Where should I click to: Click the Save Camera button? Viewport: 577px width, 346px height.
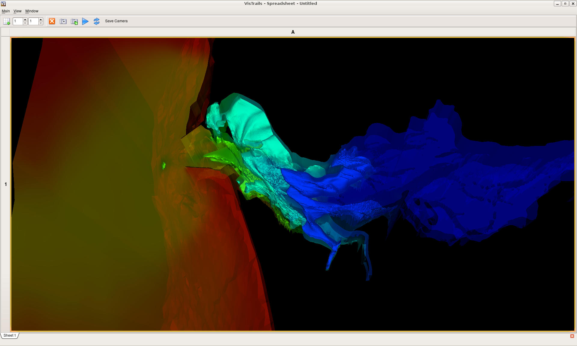[x=116, y=21]
